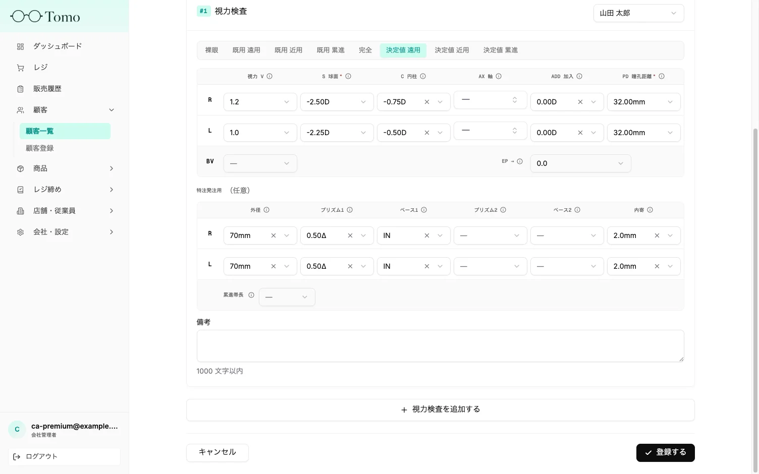The width and height of the screenshot is (759, 474).
Task: Click the info icon beside 内寄
Action: pos(650,210)
